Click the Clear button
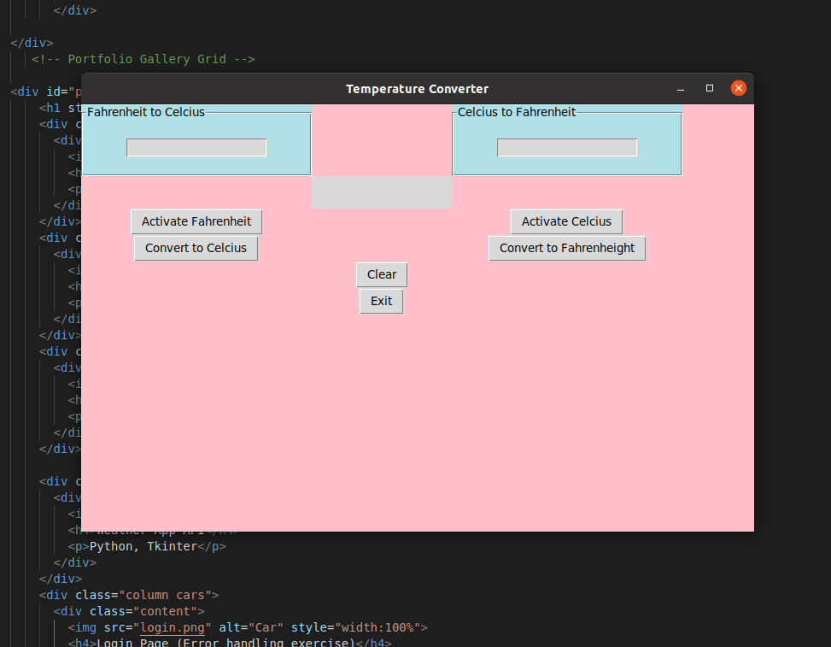 pyautogui.click(x=382, y=274)
